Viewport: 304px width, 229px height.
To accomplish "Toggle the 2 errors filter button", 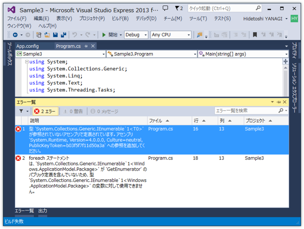I will click(x=45, y=111).
